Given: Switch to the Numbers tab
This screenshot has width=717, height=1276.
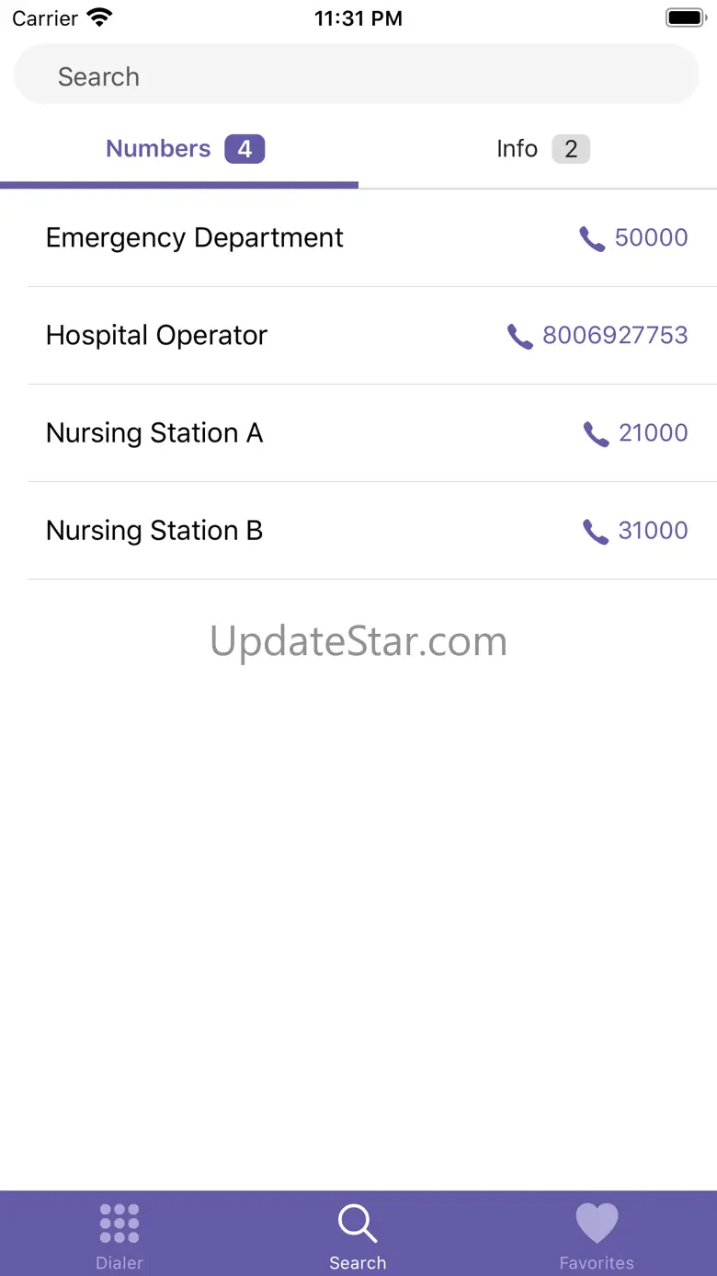Looking at the screenshot, I should point(179,149).
